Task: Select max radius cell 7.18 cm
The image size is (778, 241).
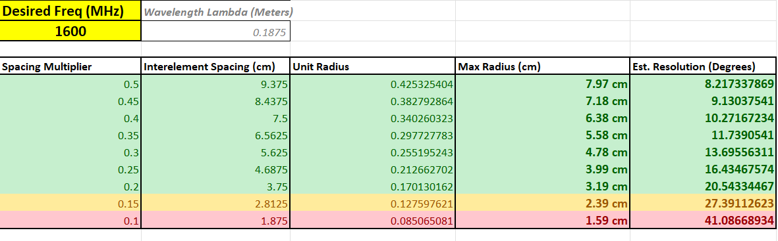Action: [543, 101]
